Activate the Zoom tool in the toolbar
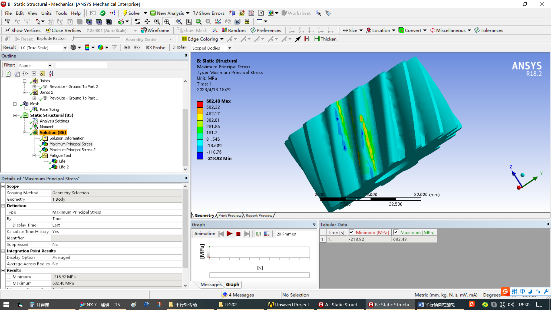551x310 pixels. pos(157,22)
